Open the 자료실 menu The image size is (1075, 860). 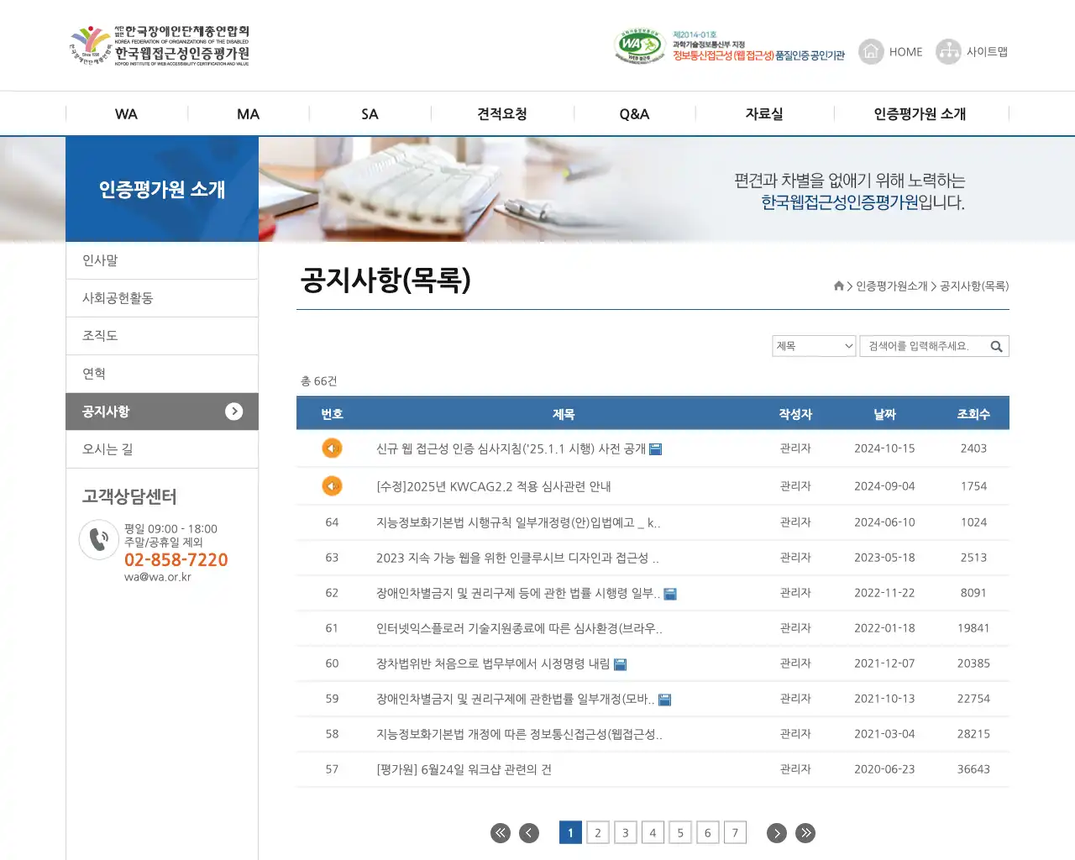pos(764,114)
